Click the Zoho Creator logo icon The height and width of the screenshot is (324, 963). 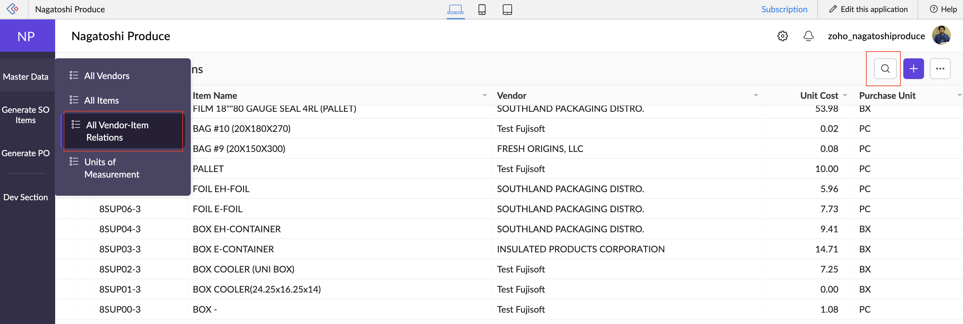[13, 9]
